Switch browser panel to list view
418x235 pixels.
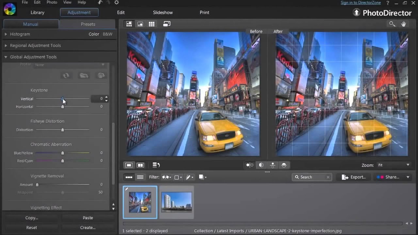(140, 177)
